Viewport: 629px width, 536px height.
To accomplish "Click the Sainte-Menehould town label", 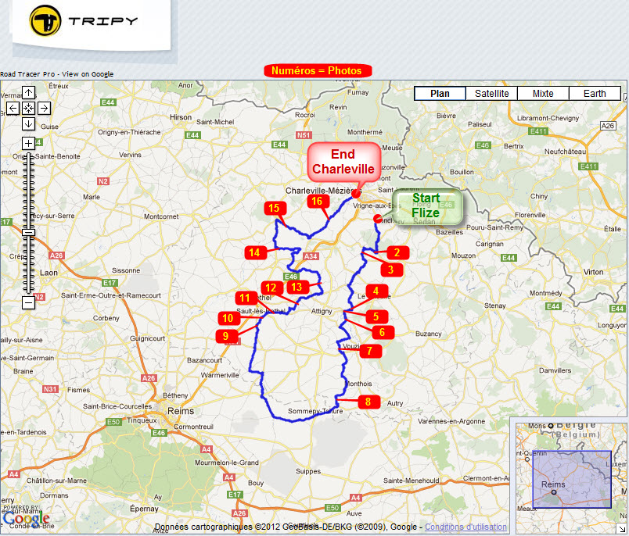I will (x=412, y=481).
